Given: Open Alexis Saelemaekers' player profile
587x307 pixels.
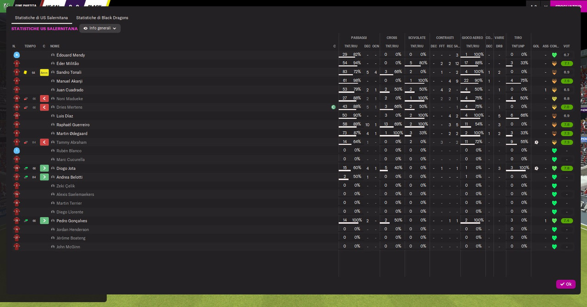Looking at the screenshot, I should [75, 194].
